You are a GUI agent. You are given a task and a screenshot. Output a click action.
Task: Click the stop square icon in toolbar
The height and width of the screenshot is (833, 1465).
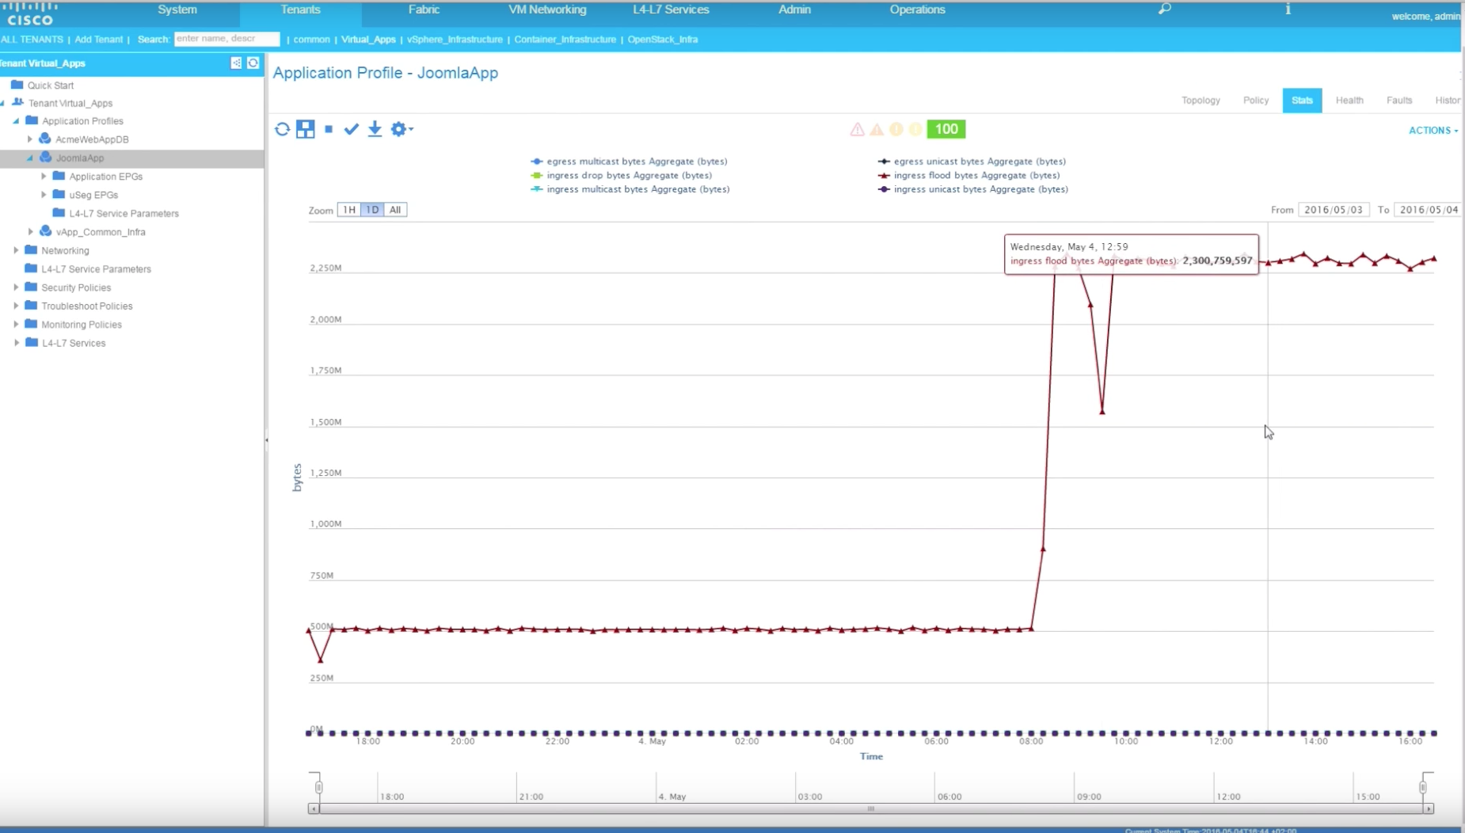point(329,129)
